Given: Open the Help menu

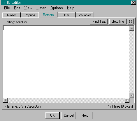Looking at the screenshot, I should point(71,8).
